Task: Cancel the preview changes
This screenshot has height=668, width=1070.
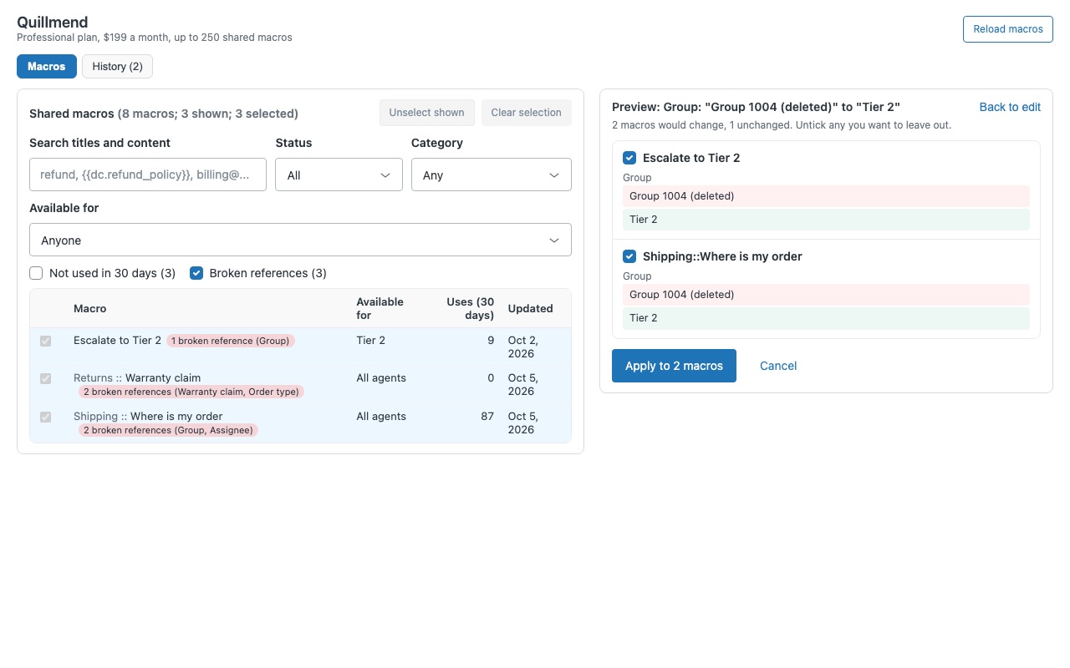Action: click(x=778, y=366)
